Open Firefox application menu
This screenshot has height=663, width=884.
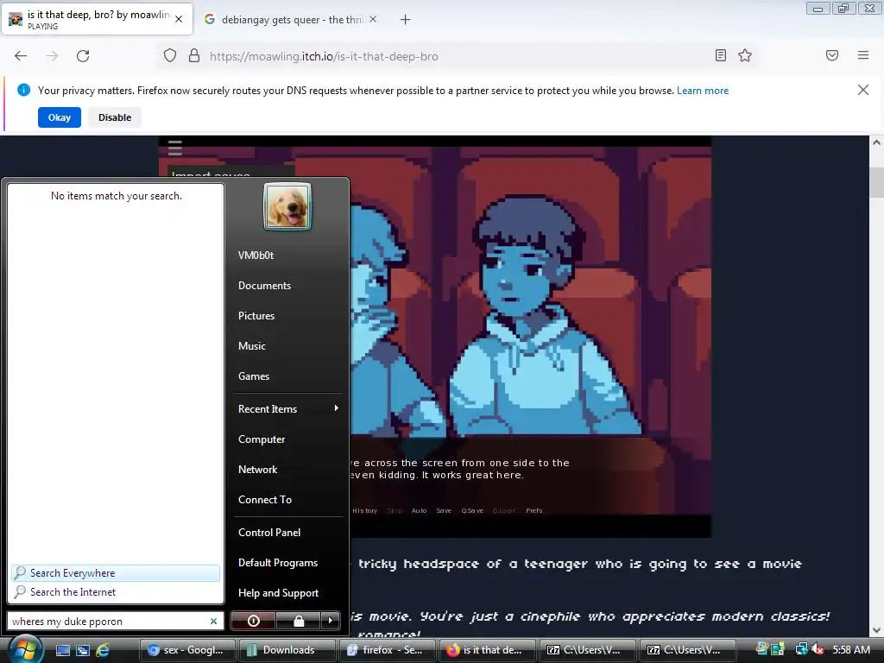tap(862, 55)
